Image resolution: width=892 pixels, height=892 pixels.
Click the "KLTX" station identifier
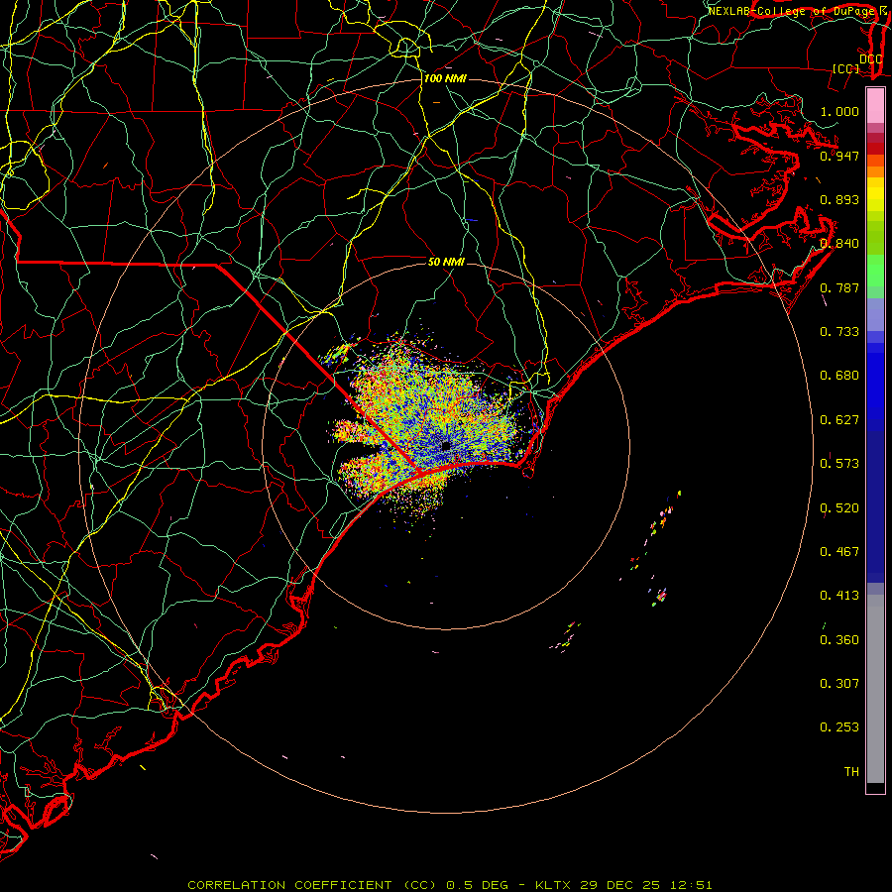553,885
